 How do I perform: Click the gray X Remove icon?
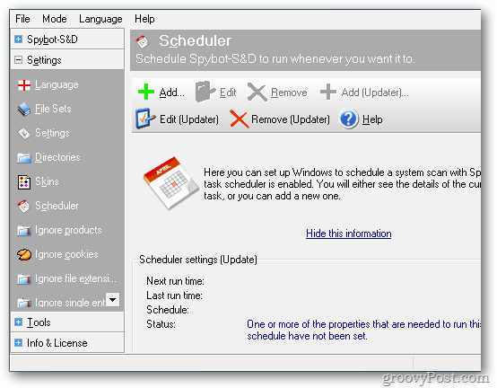tap(257, 93)
